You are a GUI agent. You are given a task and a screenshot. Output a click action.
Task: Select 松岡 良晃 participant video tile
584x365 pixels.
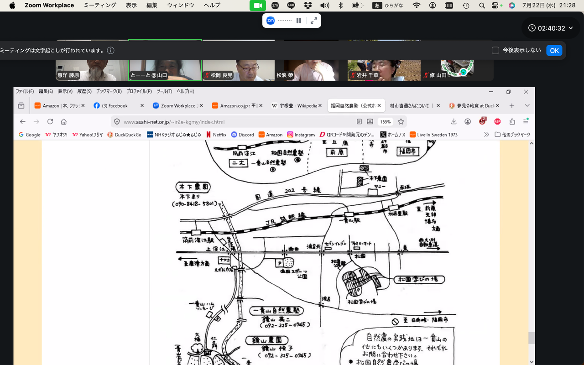coord(238,61)
